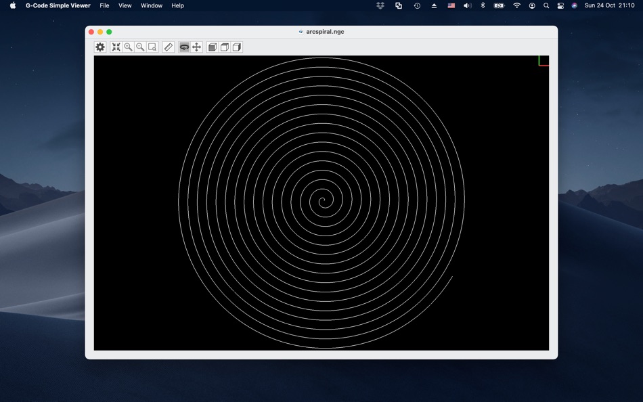Switch to the shaded solid cube view

[x=213, y=47]
